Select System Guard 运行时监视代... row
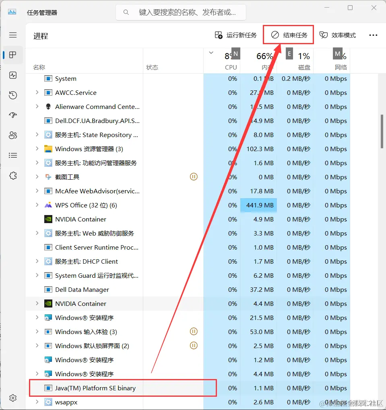The width and height of the screenshot is (386, 410). coord(188,276)
